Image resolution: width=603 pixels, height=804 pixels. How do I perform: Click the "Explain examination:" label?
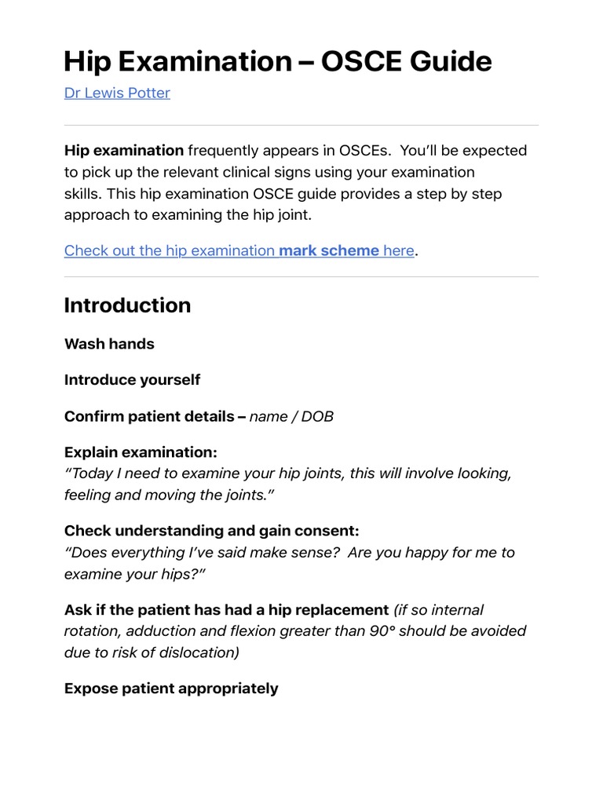141,453
